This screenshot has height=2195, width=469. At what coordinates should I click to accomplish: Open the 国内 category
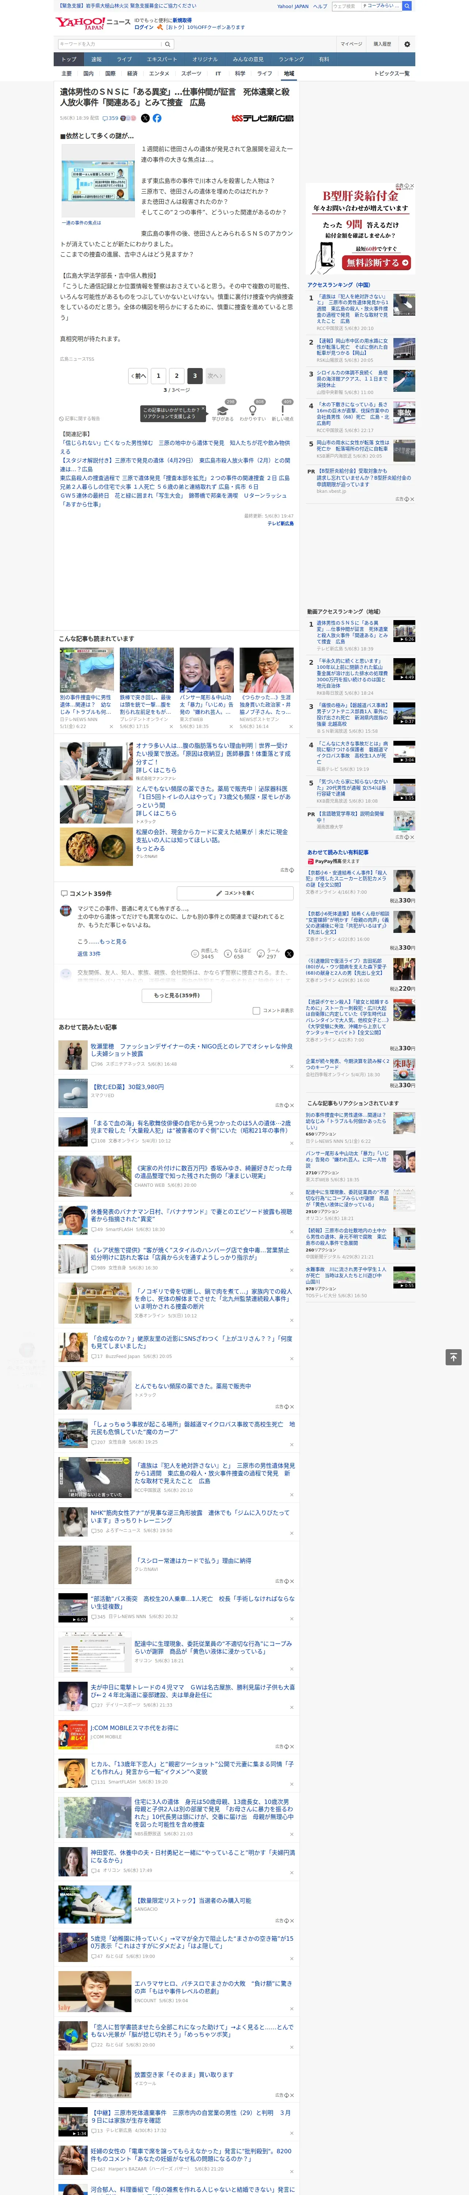click(x=88, y=73)
